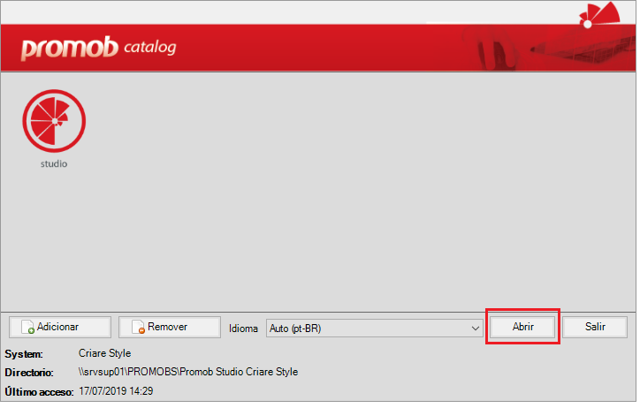Click the Adicionar button
The width and height of the screenshot is (640, 408).
(x=60, y=329)
